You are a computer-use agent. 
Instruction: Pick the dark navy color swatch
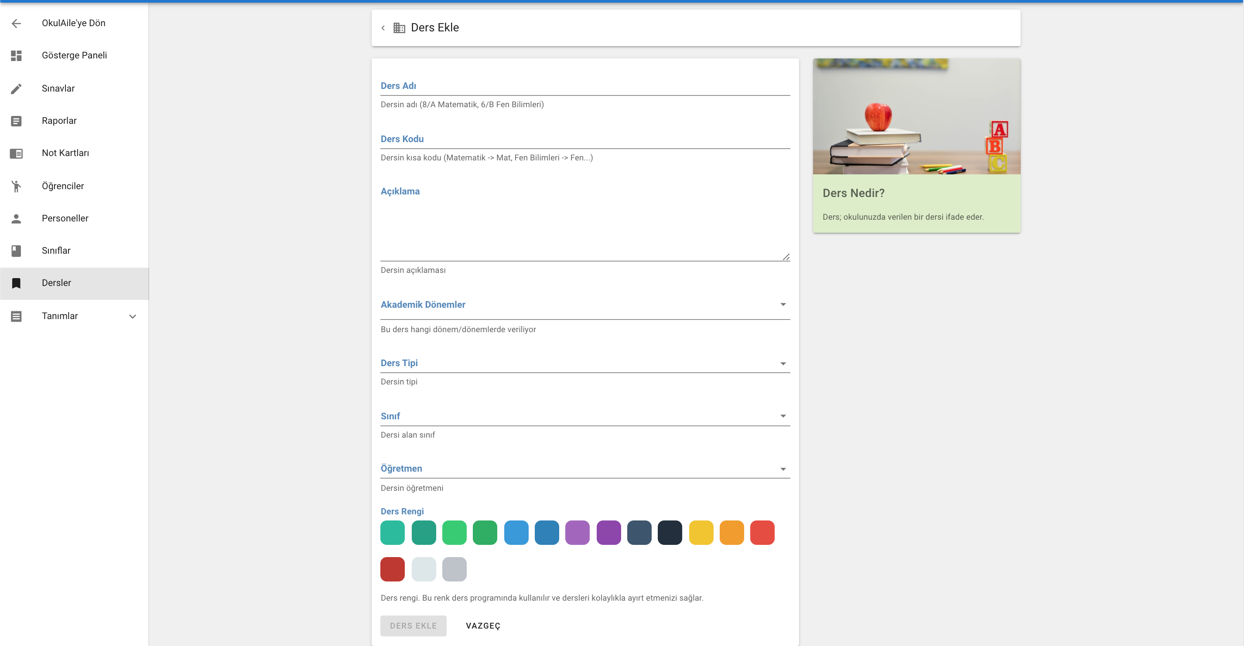[x=670, y=533]
